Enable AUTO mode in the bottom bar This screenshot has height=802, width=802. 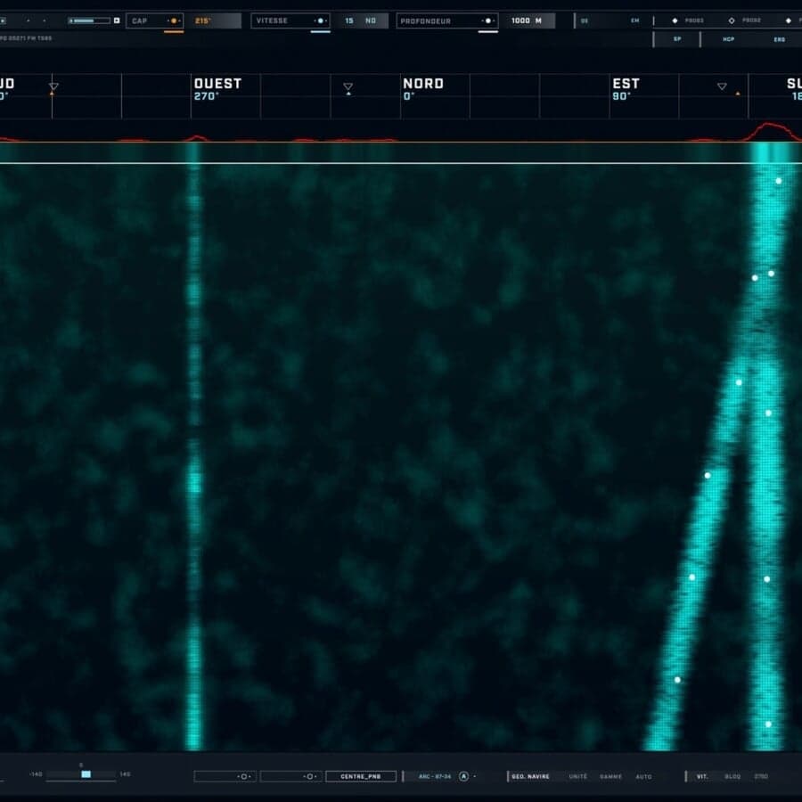click(645, 776)
